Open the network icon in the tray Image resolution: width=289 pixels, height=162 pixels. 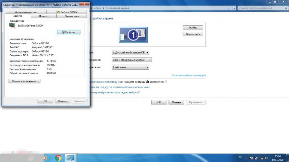262,158
